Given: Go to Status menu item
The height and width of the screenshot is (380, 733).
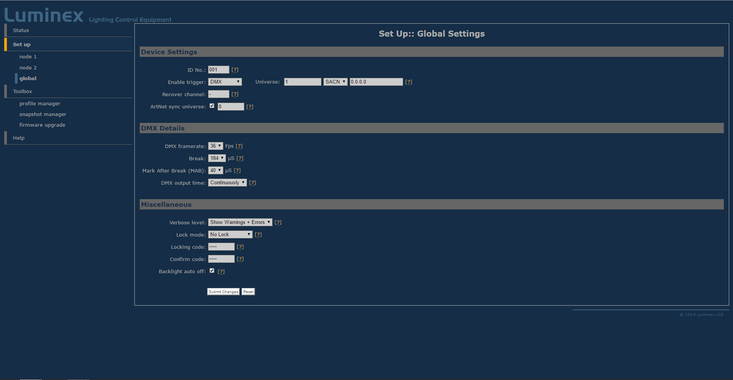Looking at the screenshot, I should tap(21, 31).
